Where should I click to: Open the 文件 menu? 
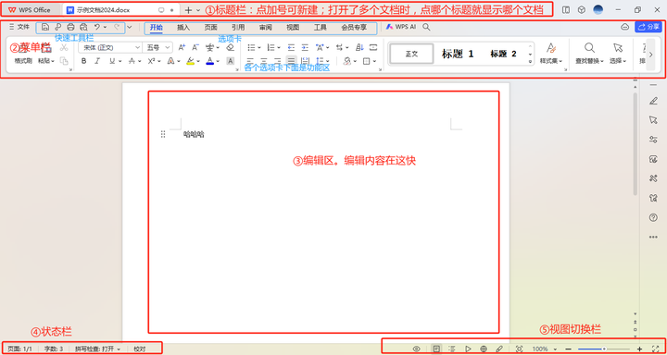[19, 27]
